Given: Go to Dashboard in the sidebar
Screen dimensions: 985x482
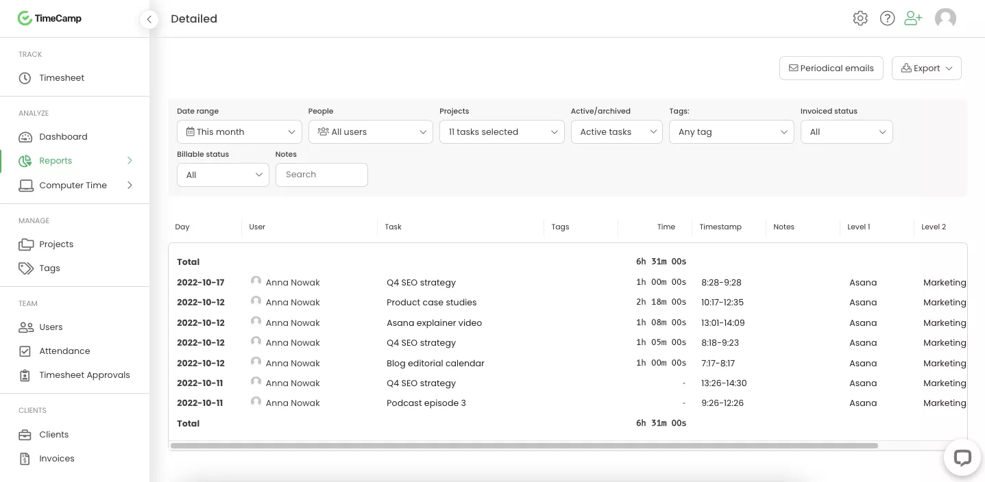Looking at the screenshot, I should pyautogui.click(x=63, y=137).
